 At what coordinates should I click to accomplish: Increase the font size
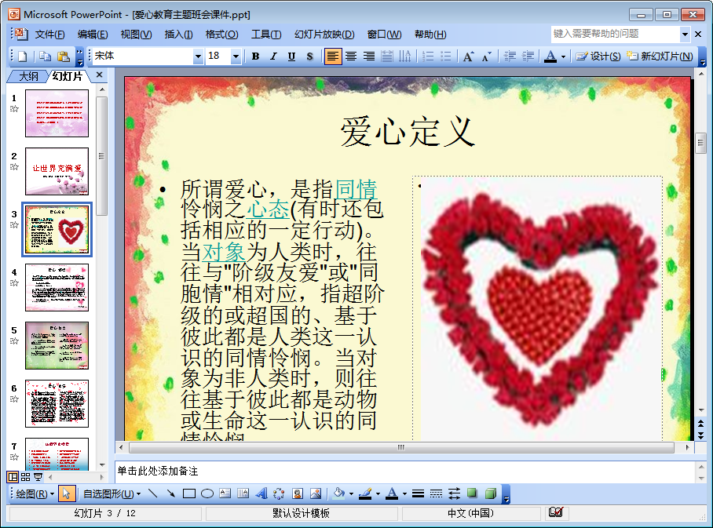(x=468, y=56)
